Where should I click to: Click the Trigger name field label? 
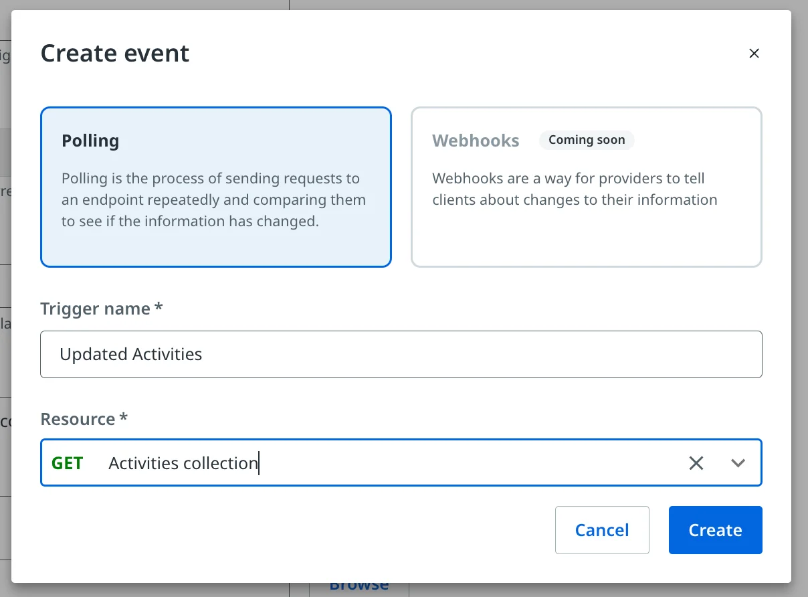pyautogui.click(x=101, y=309)
